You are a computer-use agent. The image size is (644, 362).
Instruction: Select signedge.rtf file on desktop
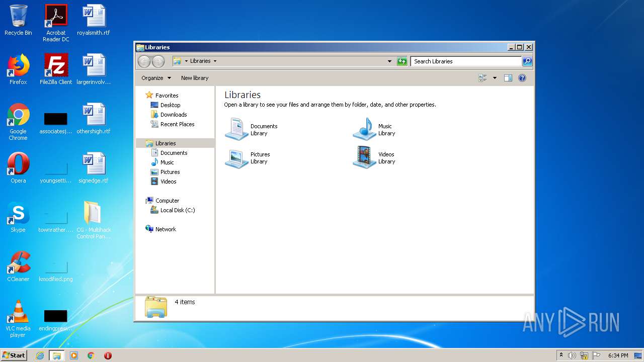94,168
